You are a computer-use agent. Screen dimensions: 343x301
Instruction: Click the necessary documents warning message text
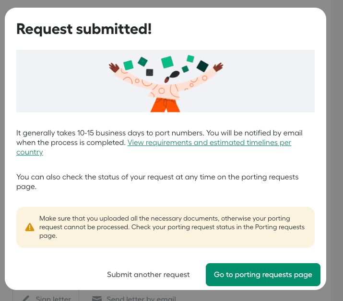point(172,227)
